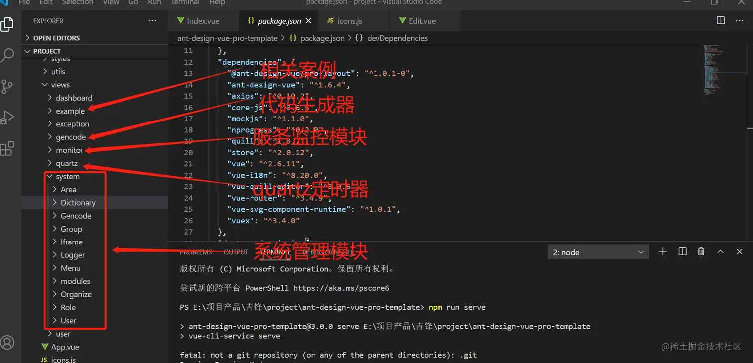This screenshot has height=363, width=753.
Task: Open Source Control view in activity bar
Action: (7, 86)
